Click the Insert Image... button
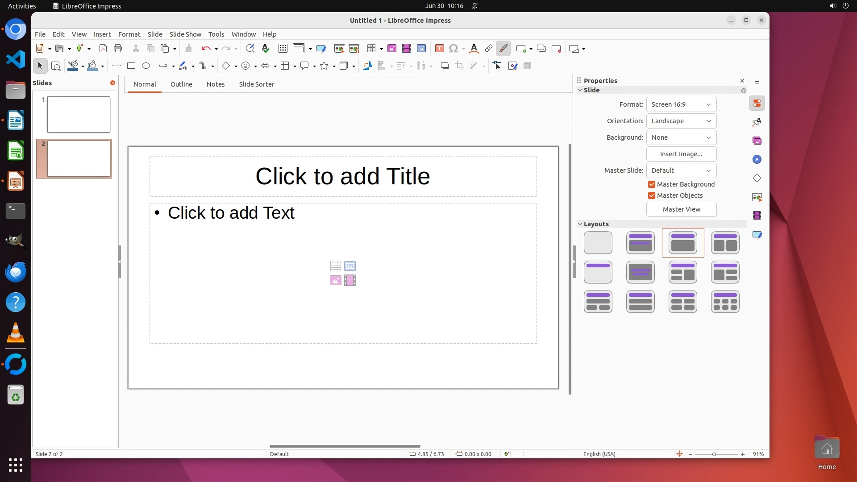The width and height of the screenshot is (857, 482). (681, 154)
